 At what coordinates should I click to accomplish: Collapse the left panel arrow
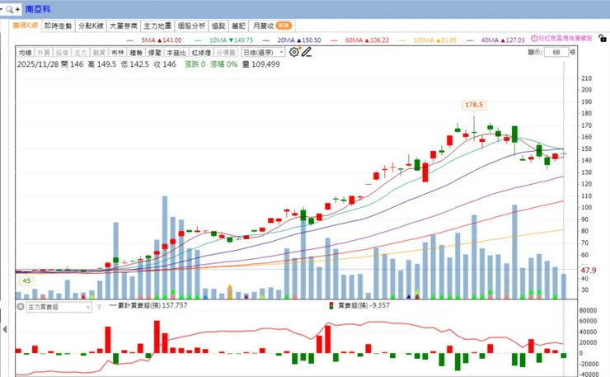(5, 329)
